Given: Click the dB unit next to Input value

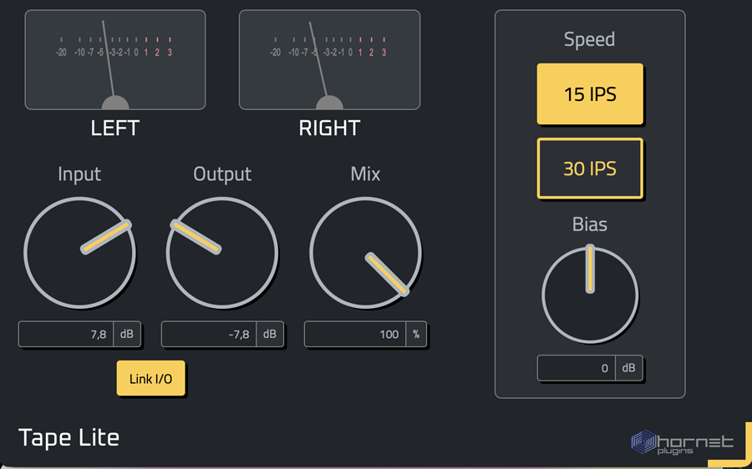Looking at the screenshot, I should (x=127, y=334).
